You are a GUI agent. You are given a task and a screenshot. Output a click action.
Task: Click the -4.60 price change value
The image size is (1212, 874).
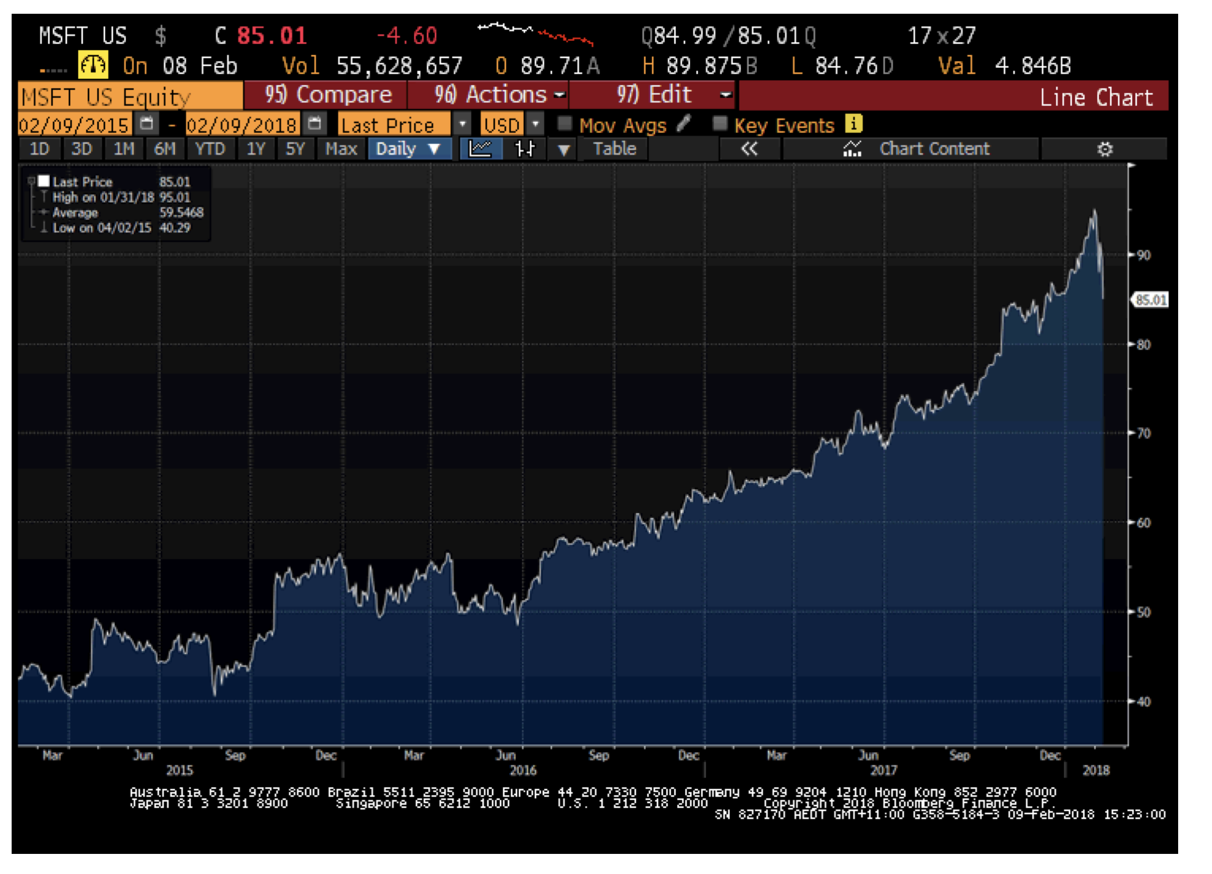(407, 36)
